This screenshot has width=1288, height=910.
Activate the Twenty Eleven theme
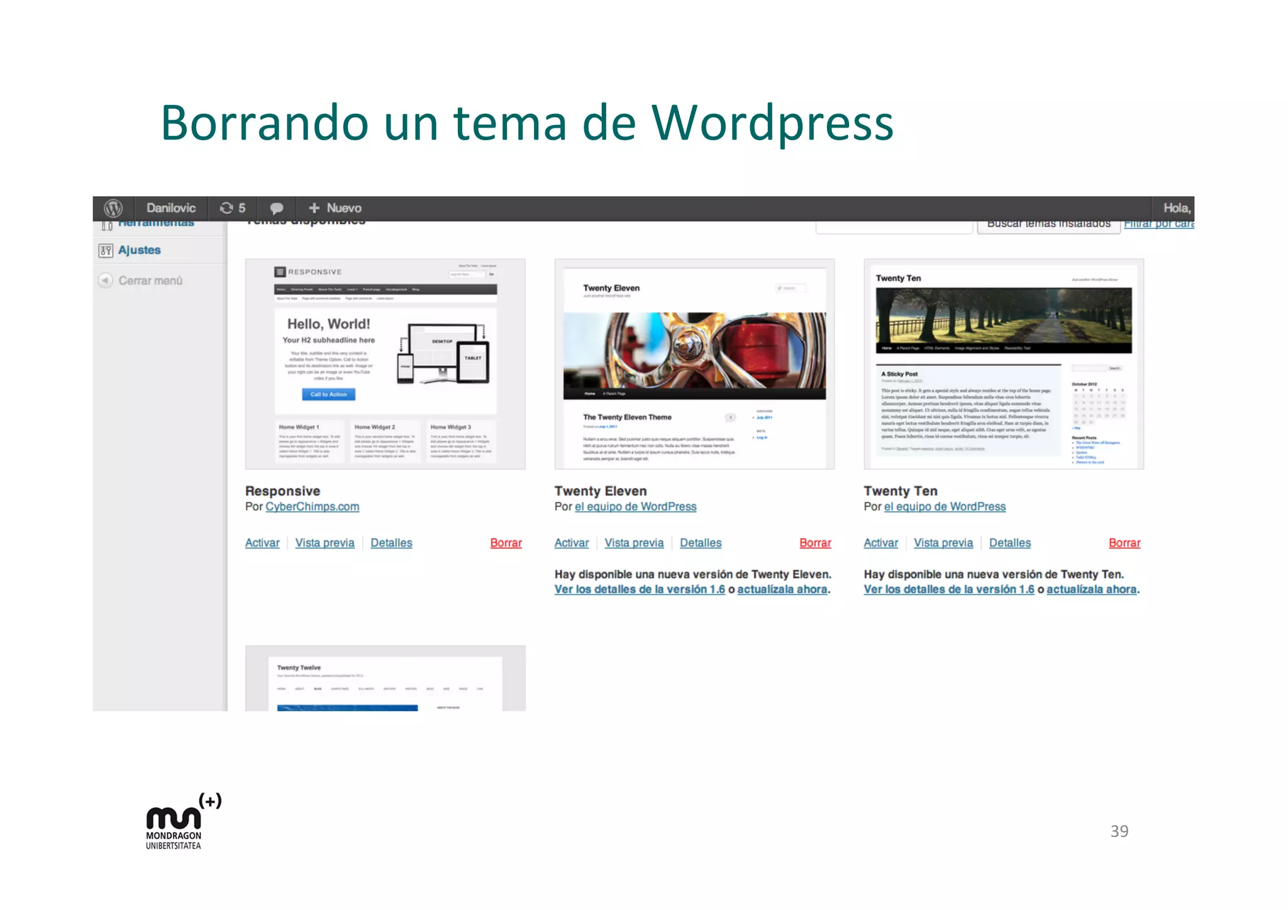coord(572,543)
